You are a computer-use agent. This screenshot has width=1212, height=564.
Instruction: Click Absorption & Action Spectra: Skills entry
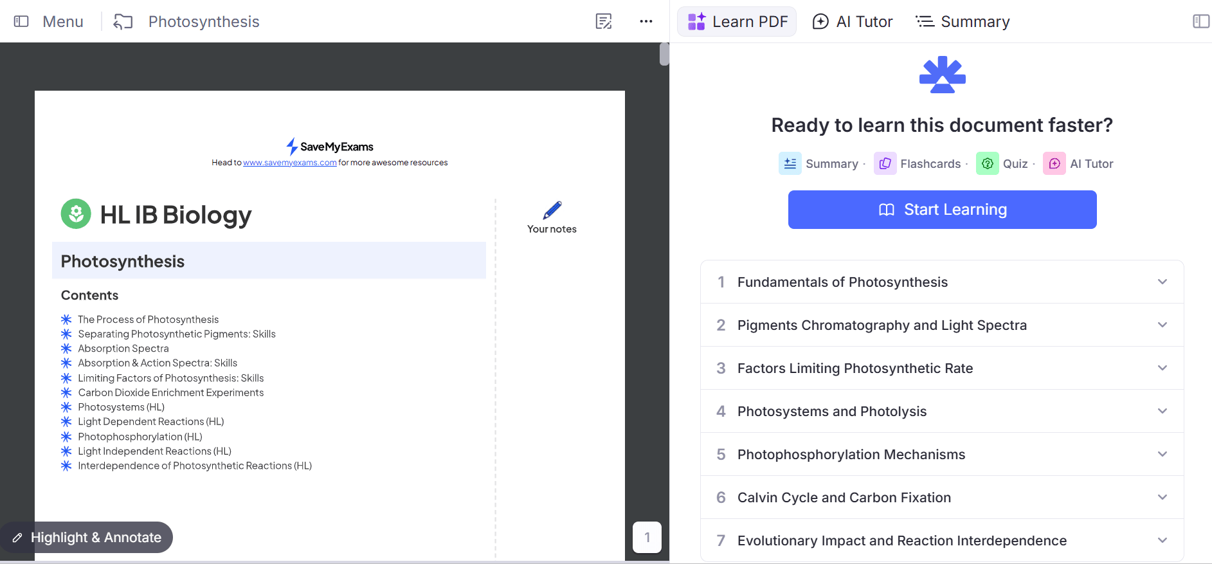coord(158,363)
